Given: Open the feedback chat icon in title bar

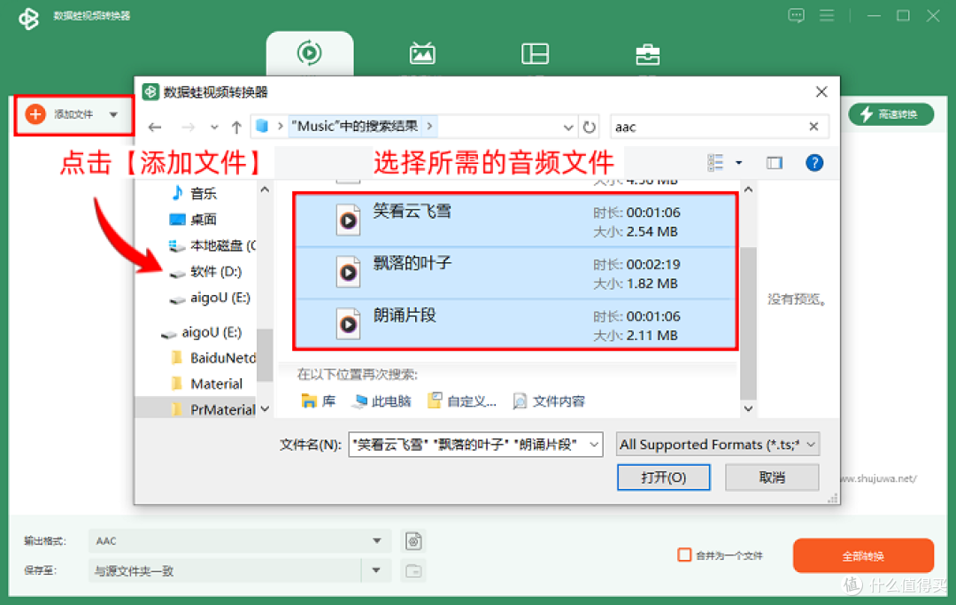Looking at the screenshot, I should pos(796,15).
